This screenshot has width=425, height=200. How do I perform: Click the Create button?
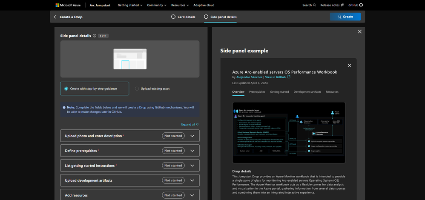pyautogui.click(x=345, y=17)
